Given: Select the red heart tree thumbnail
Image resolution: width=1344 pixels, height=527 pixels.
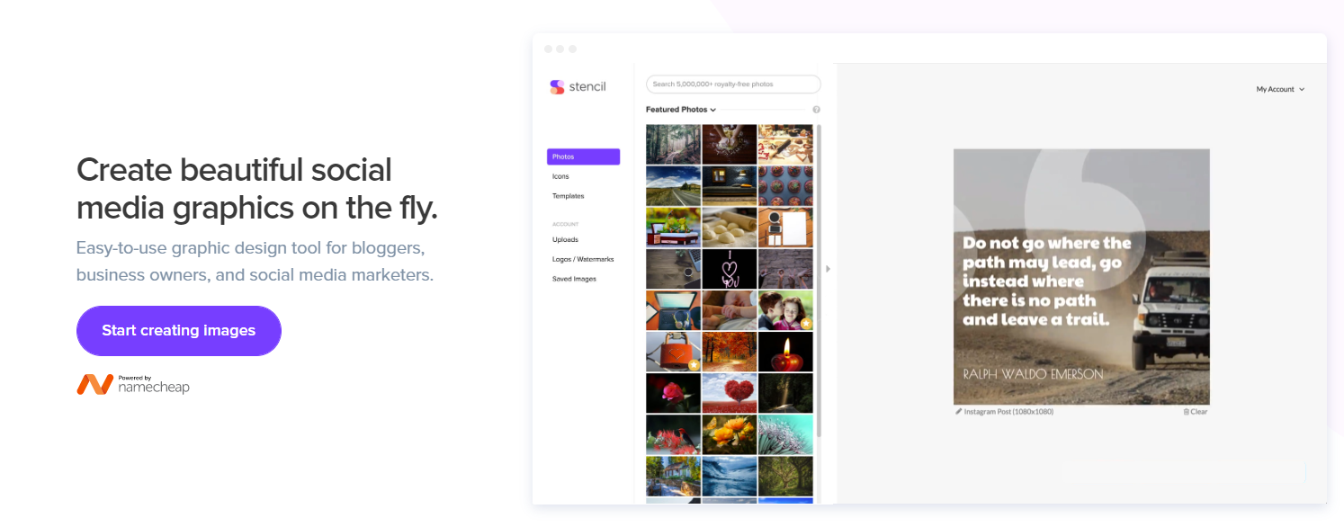Looking at the screenshot, I should 729,393.
